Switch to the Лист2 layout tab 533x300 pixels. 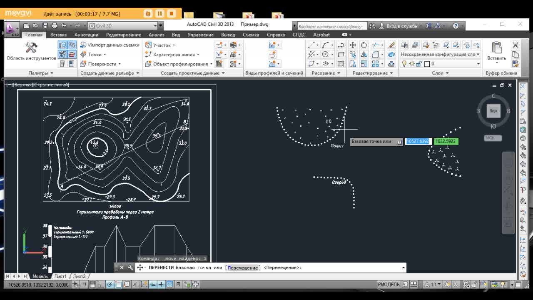[x=79, y=276]
